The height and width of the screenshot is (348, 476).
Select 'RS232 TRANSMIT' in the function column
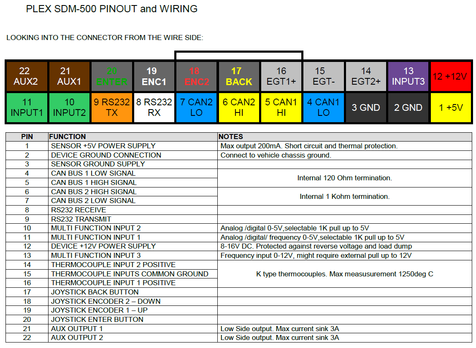click(81, 219)
